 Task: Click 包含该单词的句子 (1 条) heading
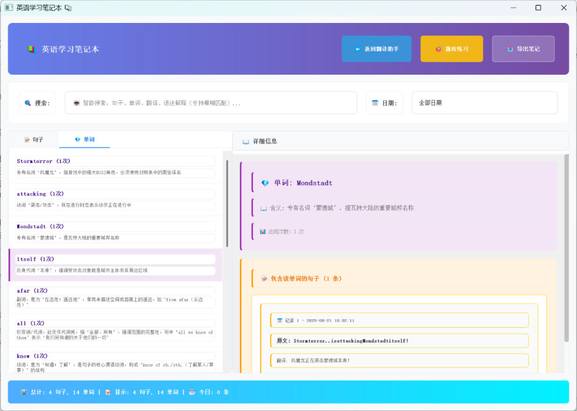pyautogui.click(x=306, y=279)
